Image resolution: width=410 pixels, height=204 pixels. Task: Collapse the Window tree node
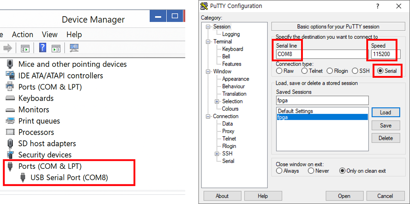tap(208, 71)
